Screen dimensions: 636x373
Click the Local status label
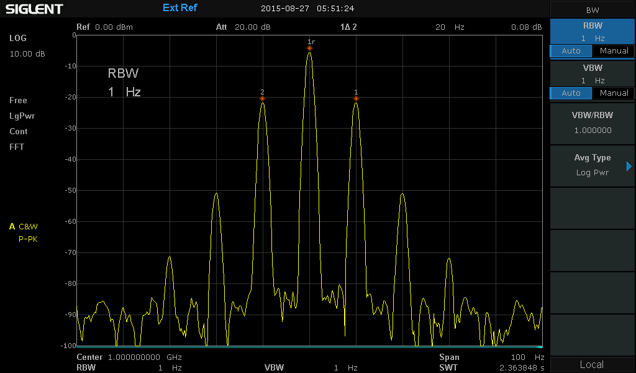pyautogui.click(x=592, y=364)
